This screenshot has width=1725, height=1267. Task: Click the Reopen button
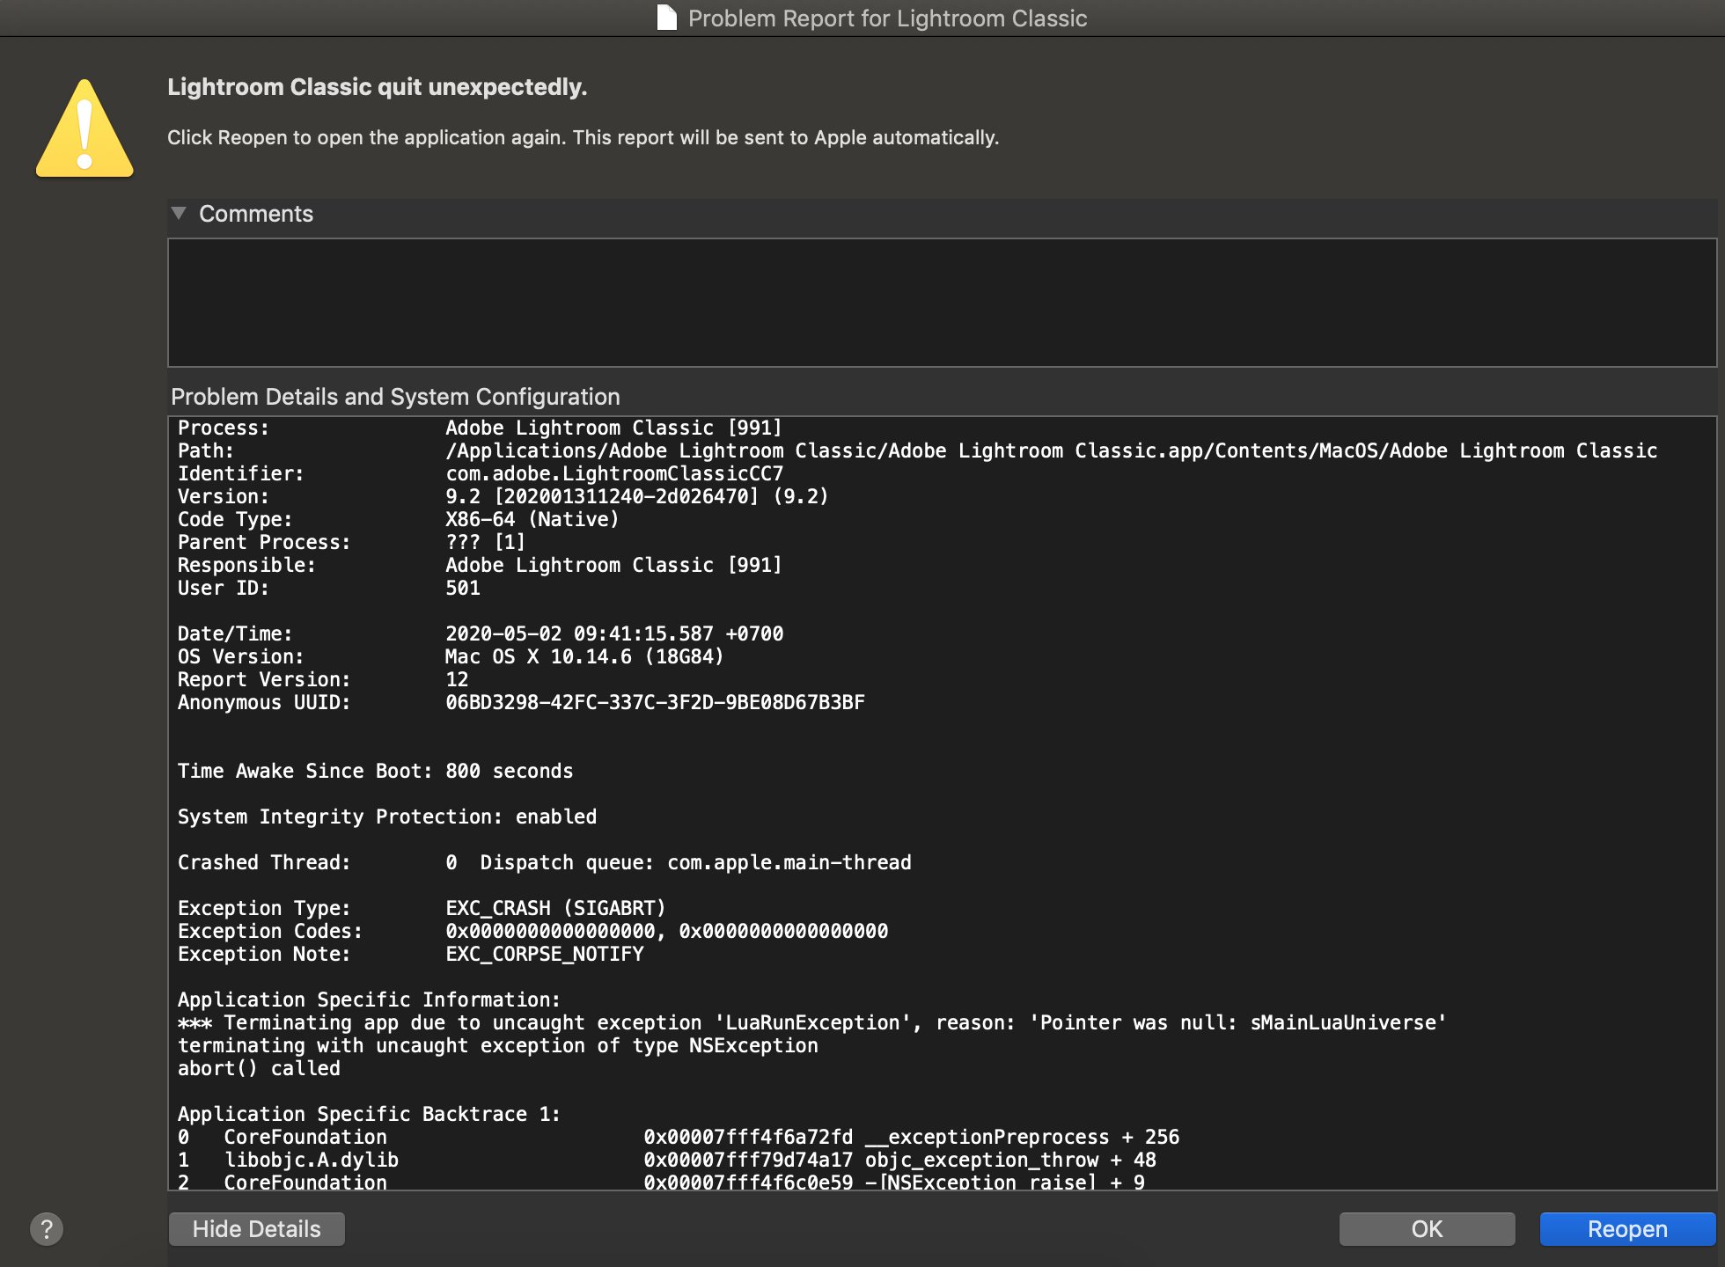pos(1627,1229)
